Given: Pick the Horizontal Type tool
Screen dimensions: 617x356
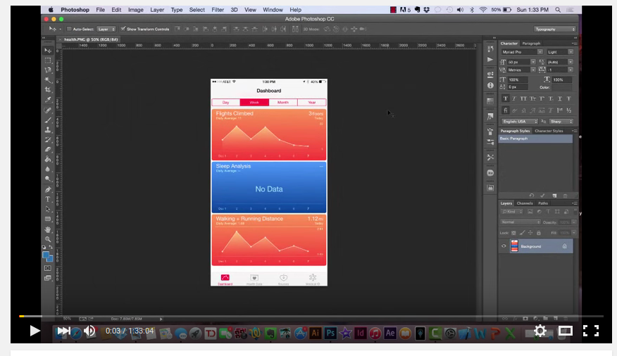Looking at the screenshot, I should coord(48,199).
